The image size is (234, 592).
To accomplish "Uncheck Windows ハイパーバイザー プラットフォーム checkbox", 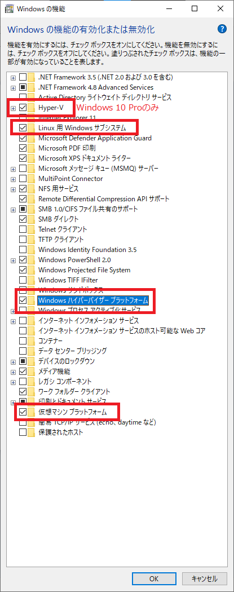I will (23, 300).
